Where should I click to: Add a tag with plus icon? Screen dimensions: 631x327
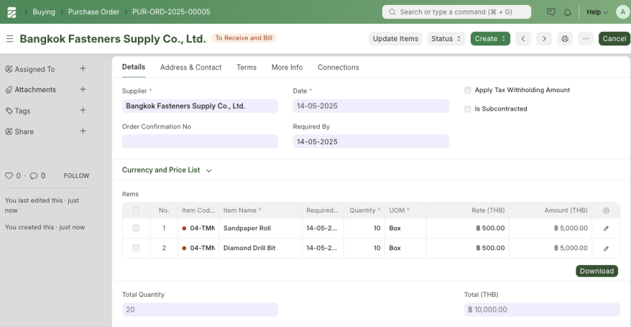point(83,110)
